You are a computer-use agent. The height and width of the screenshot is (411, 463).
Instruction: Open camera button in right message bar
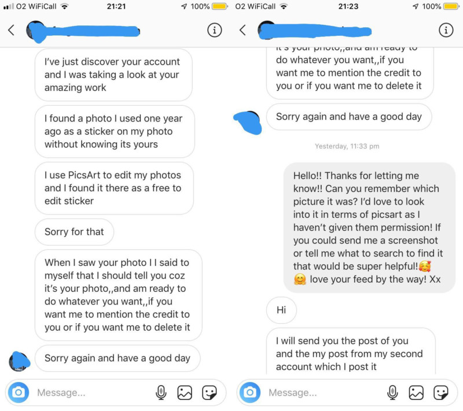(x=250, y=393)
